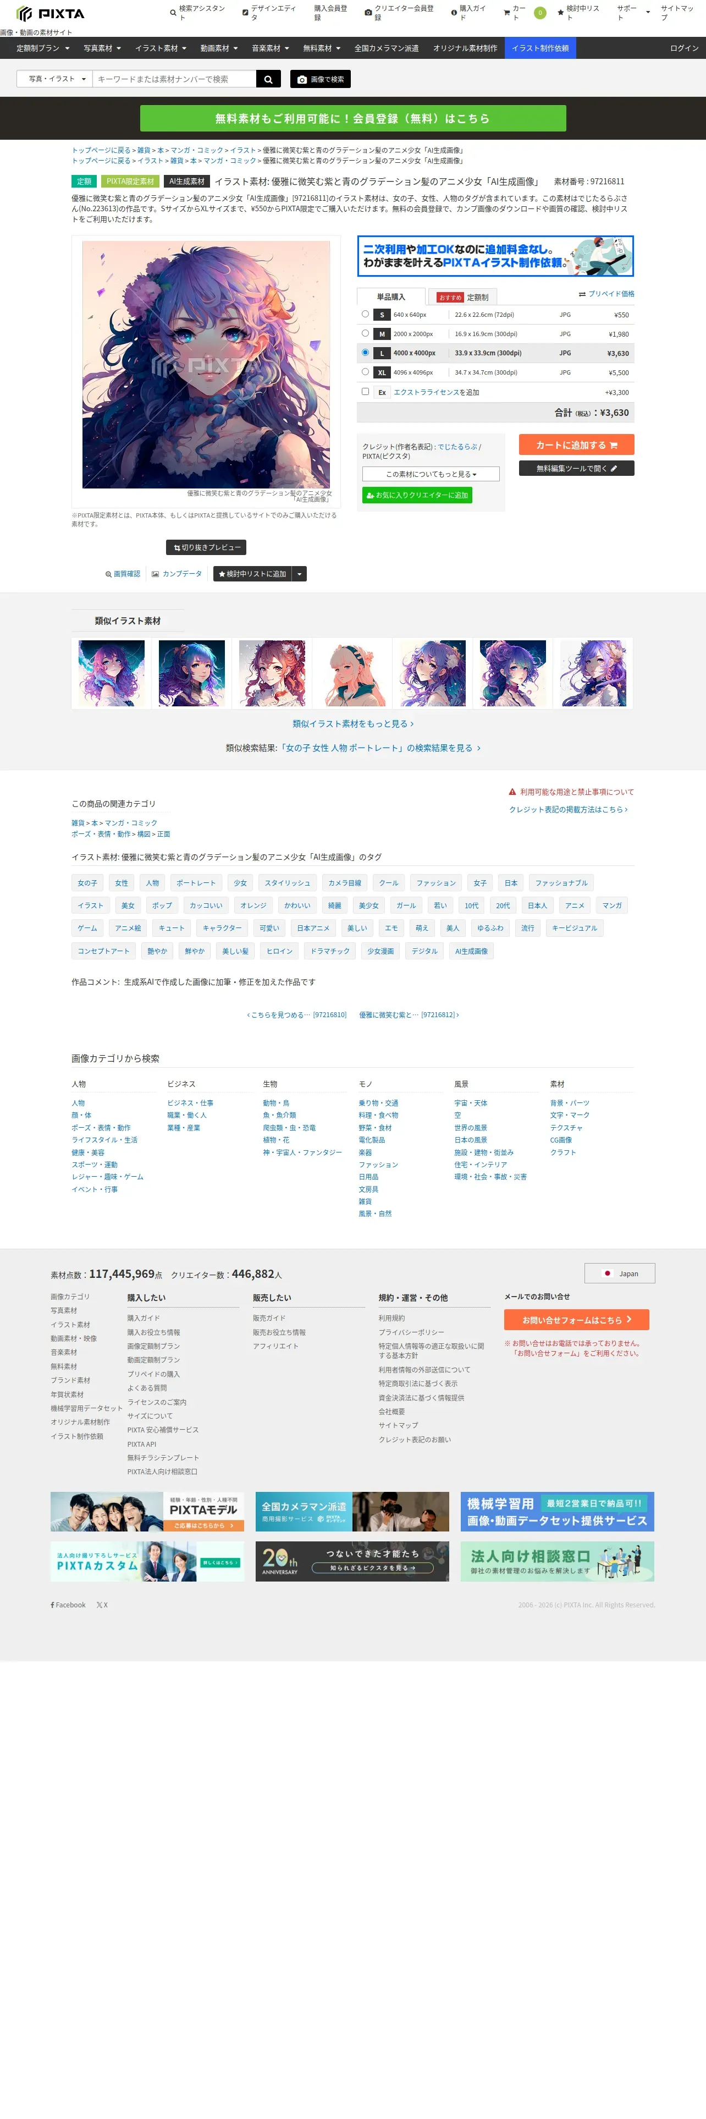Expand the 音楽素材 dropdown in navigation bar
The width and height of the screenshot is (706, 2119).
(x=271, y=48)
